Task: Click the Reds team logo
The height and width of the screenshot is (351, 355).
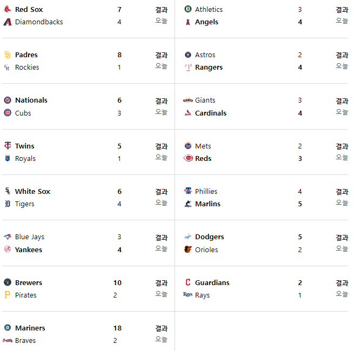Action: click(x=188, y=158)
